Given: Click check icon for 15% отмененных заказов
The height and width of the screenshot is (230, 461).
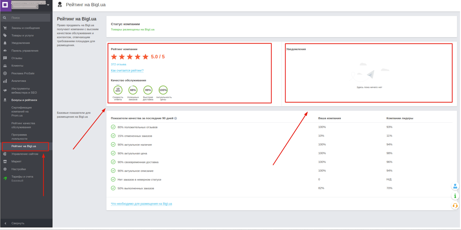Looking at the screenshot, I should point(113,136).
